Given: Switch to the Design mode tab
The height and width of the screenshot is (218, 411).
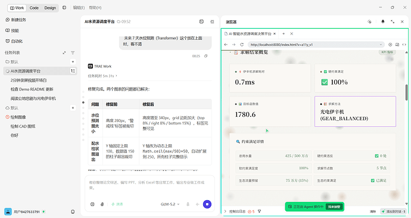Looking at the screenshot, I should coord(50,8).
